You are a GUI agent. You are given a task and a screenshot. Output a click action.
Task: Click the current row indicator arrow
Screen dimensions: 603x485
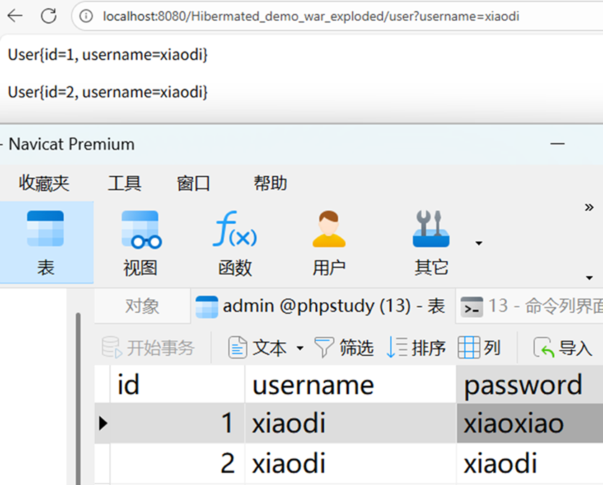(x=103, y=423)
